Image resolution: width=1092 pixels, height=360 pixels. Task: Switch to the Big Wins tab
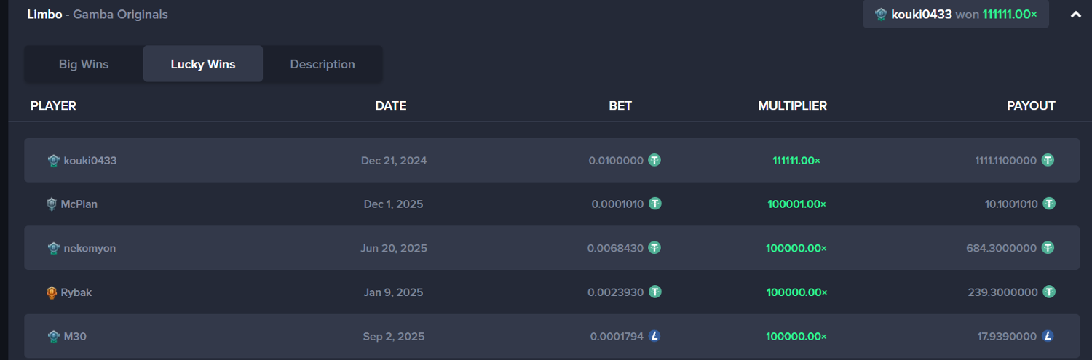tap(84, 64)
